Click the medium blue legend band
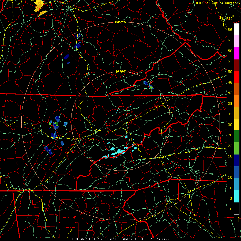Screen dimensions: 241x241 pos(236,172)
